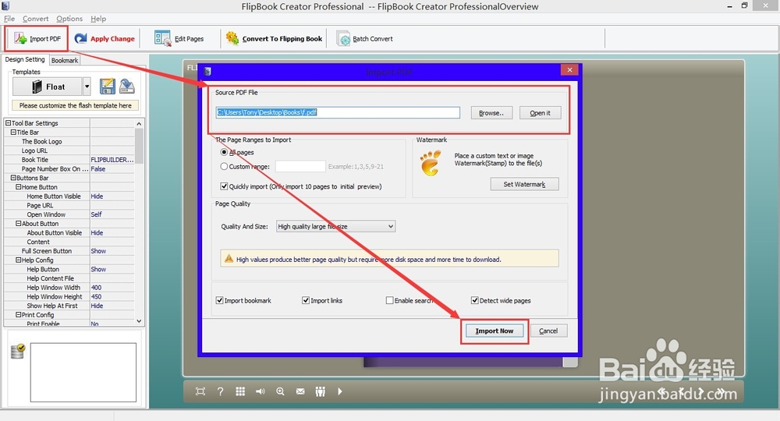Viewport: 780px width, 421px height.
Task: Click the Open Window Self value
Action: tap(96, 214)
